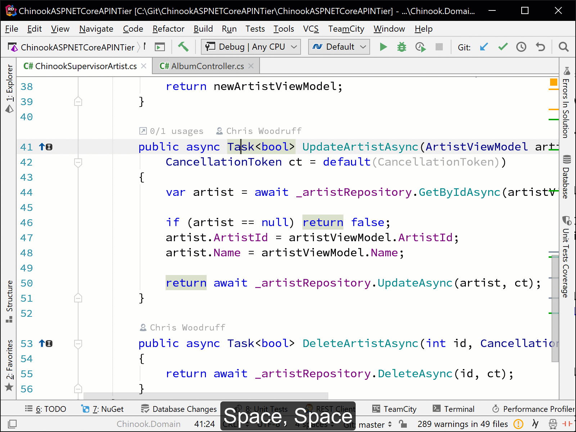Run the application with the green play icon
Screen dimensions: 576x432
(x=383, y=47)
